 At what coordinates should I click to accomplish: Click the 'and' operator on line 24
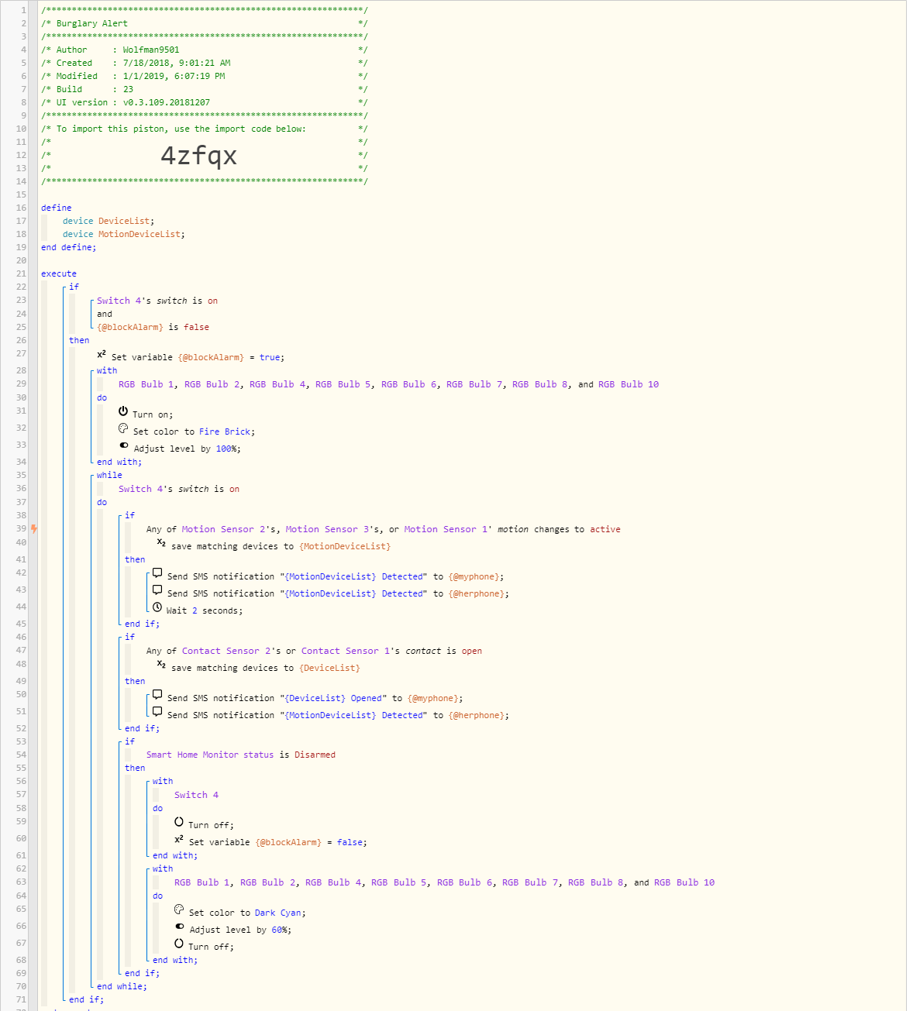(105, 314)
